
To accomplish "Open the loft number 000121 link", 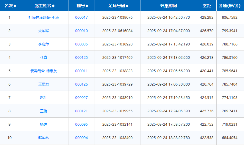I will point(81,111).
